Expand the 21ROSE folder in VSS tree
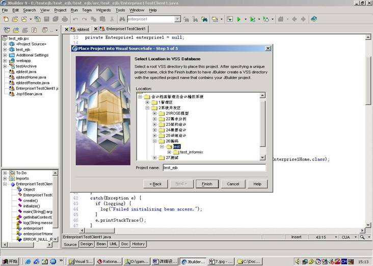 pyautogui.click(x=154, y=113)
